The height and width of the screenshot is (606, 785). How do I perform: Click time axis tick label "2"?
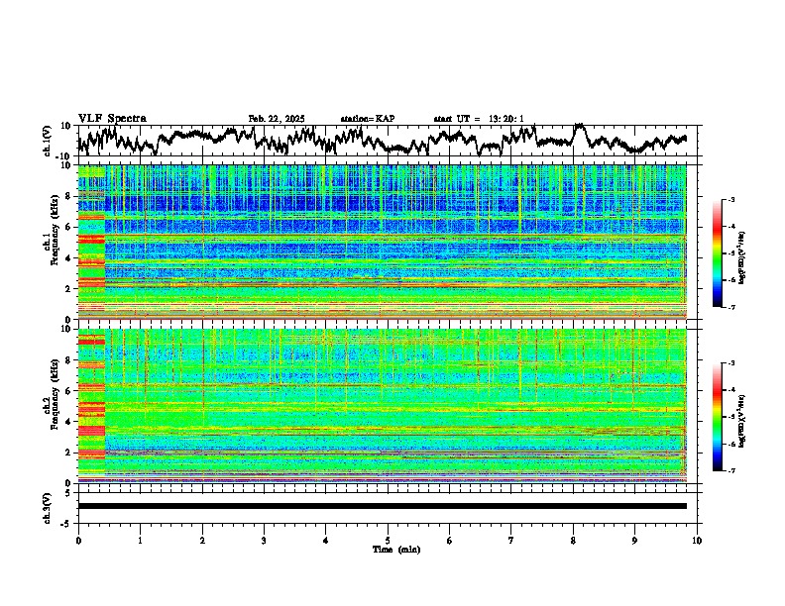point(202,541)
